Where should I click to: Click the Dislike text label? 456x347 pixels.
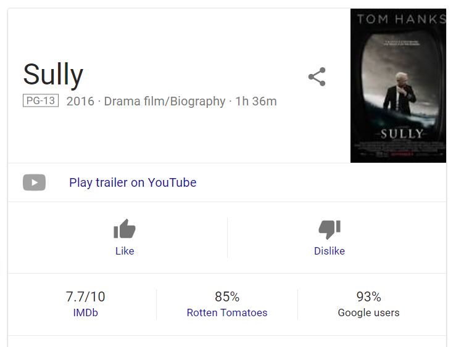[x=330, y=251]
